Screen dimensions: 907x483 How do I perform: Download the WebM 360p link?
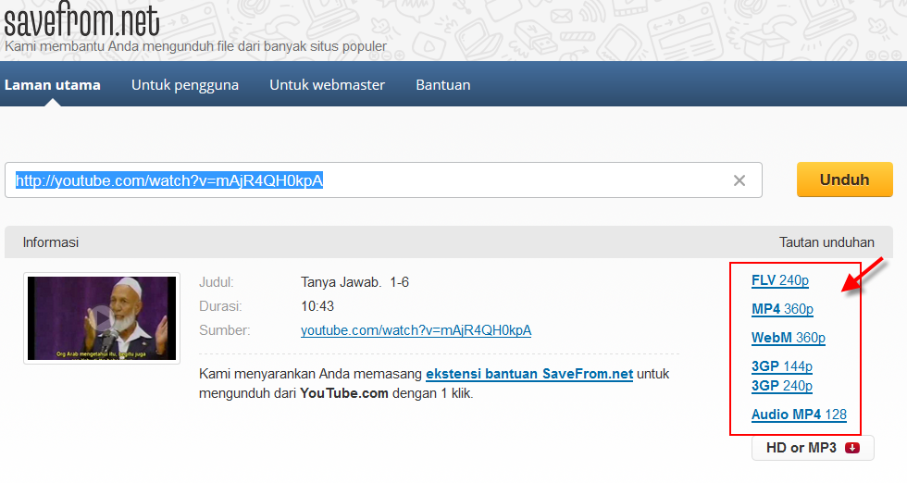tap(789, 337)
